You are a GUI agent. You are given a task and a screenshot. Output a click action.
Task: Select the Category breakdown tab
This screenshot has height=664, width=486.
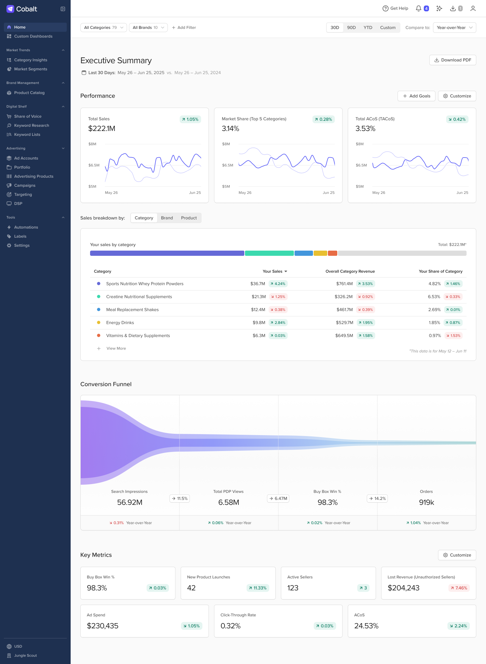144,218
